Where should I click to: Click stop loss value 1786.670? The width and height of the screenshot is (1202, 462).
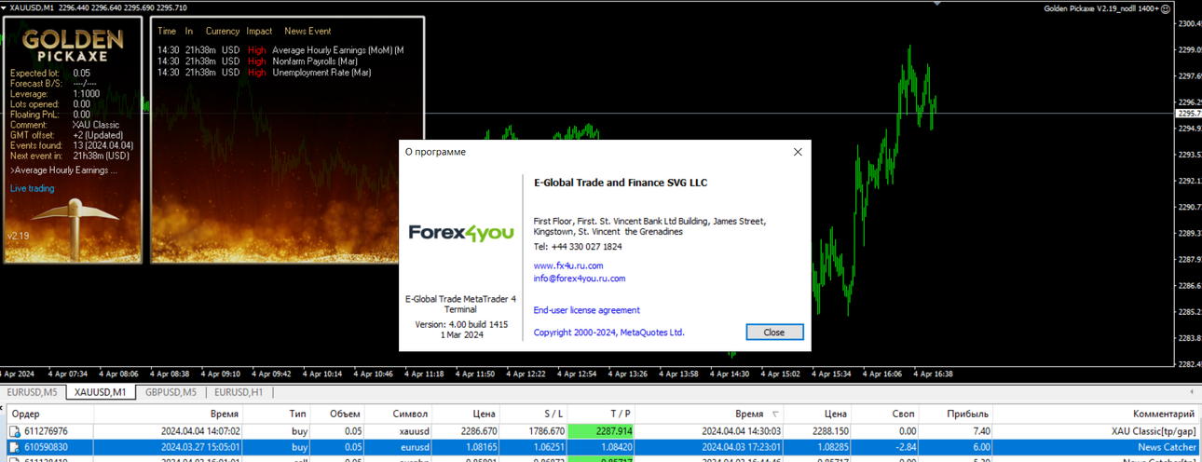point(546,432)
